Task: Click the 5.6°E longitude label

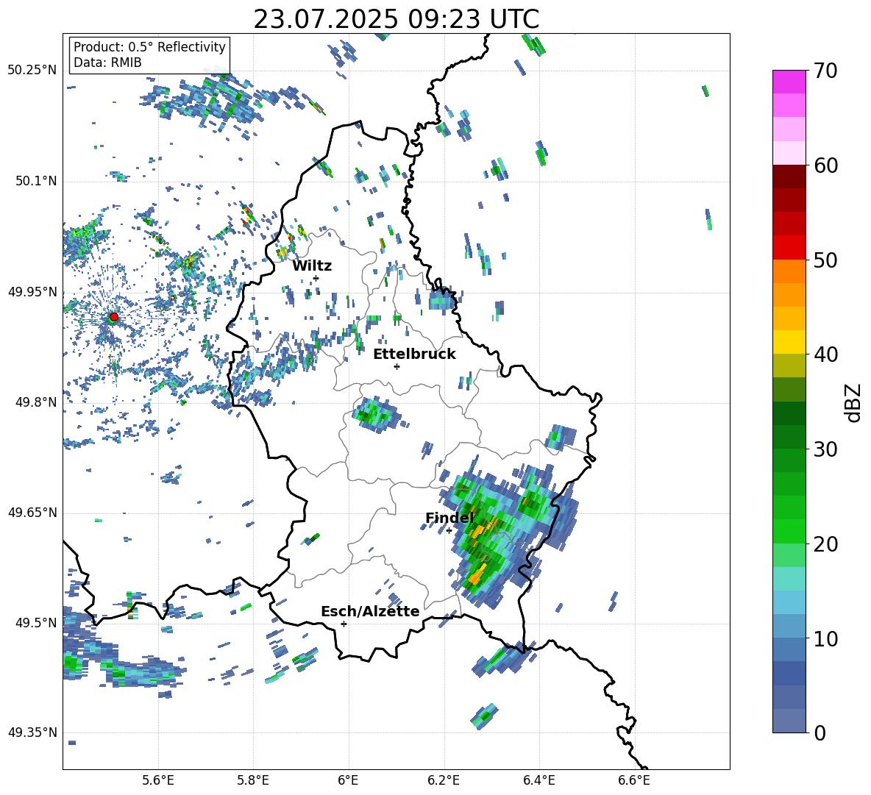Action: [158, 781]
